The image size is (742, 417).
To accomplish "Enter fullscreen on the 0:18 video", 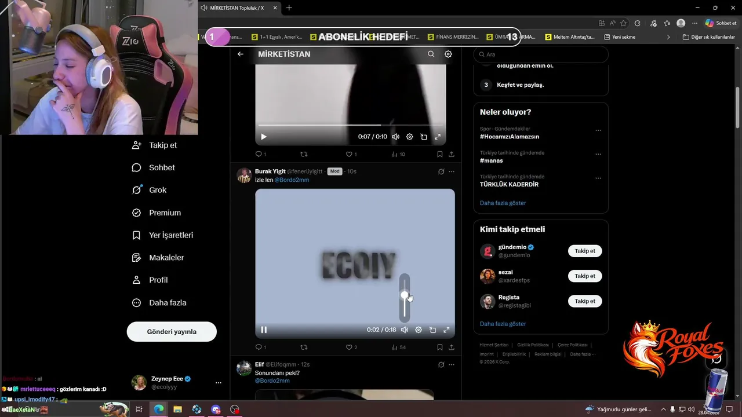I will coord(446,330).
